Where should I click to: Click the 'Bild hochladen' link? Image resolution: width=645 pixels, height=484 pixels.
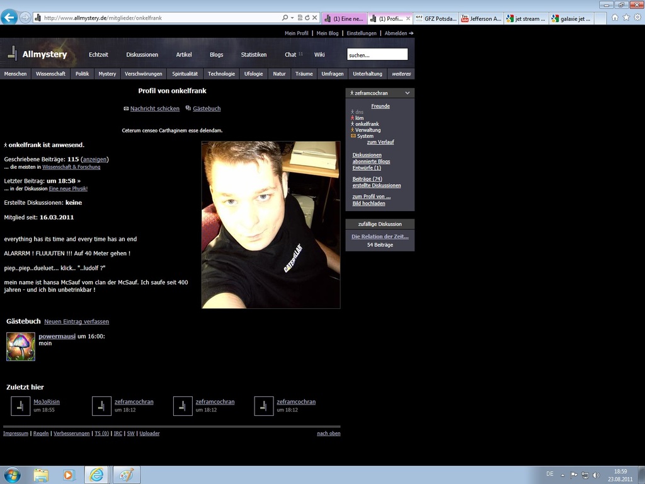click(x=368, y=204)
